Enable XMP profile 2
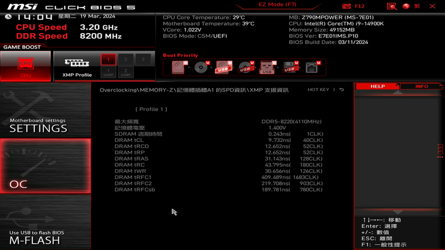Viewport: 445px width, 250px height. point(126,59)
